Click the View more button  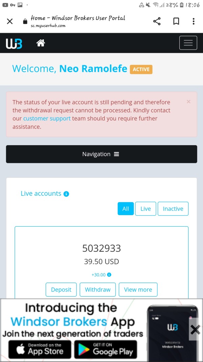(x=138, y=289)
